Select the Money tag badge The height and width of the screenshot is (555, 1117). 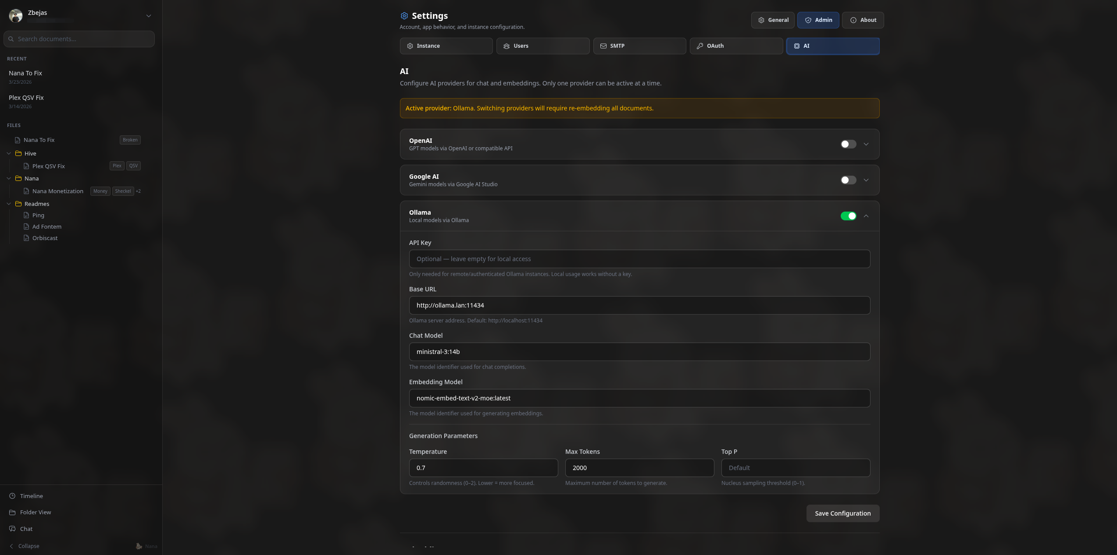tap(100, 191)
